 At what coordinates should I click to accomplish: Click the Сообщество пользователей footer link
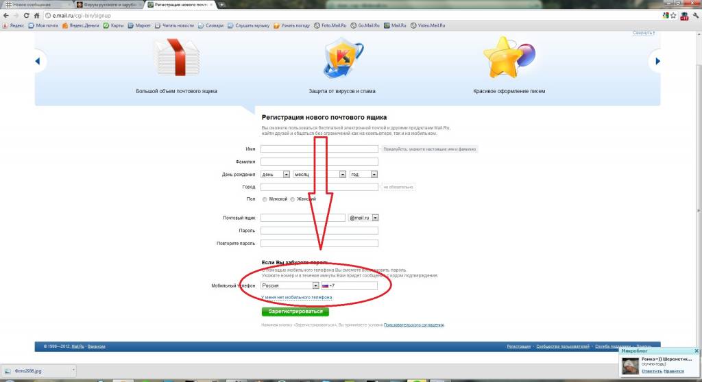coord(563,346)
